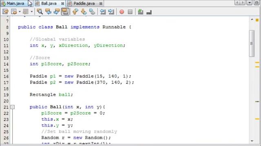Click the '//Score' comment

click(40, 58)
